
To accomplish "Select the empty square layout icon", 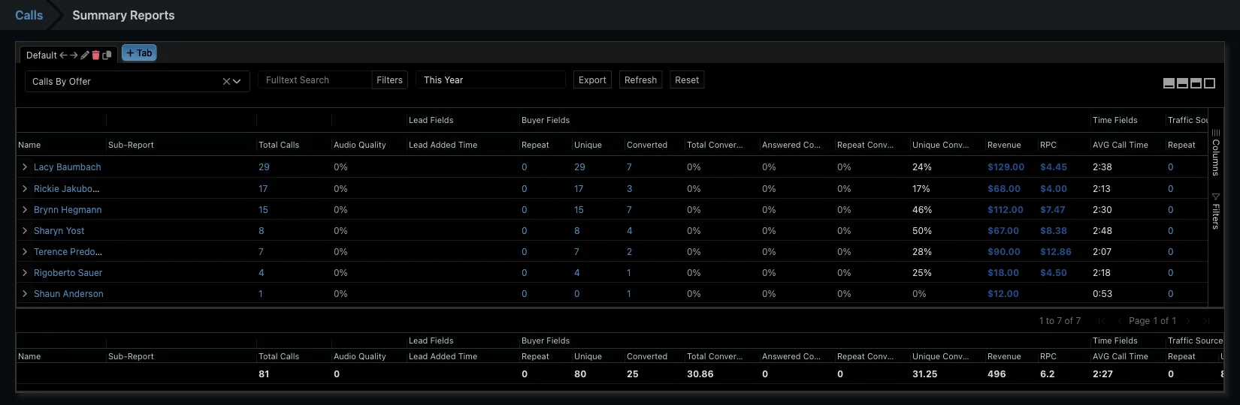I will (1209, 83).
